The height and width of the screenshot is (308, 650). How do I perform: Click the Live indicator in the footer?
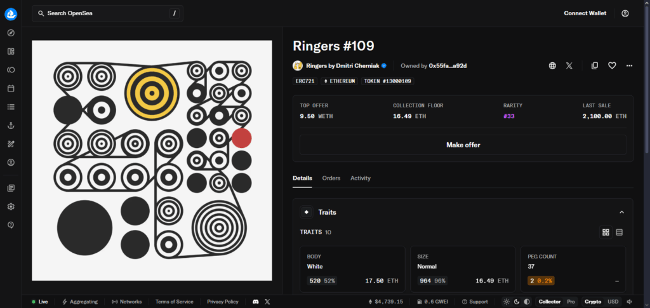pyautogui.click(x=40, y=302)
